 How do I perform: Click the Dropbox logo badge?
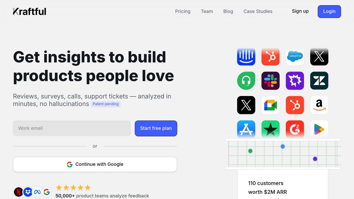pyautogui.click(x=28, y=192)
